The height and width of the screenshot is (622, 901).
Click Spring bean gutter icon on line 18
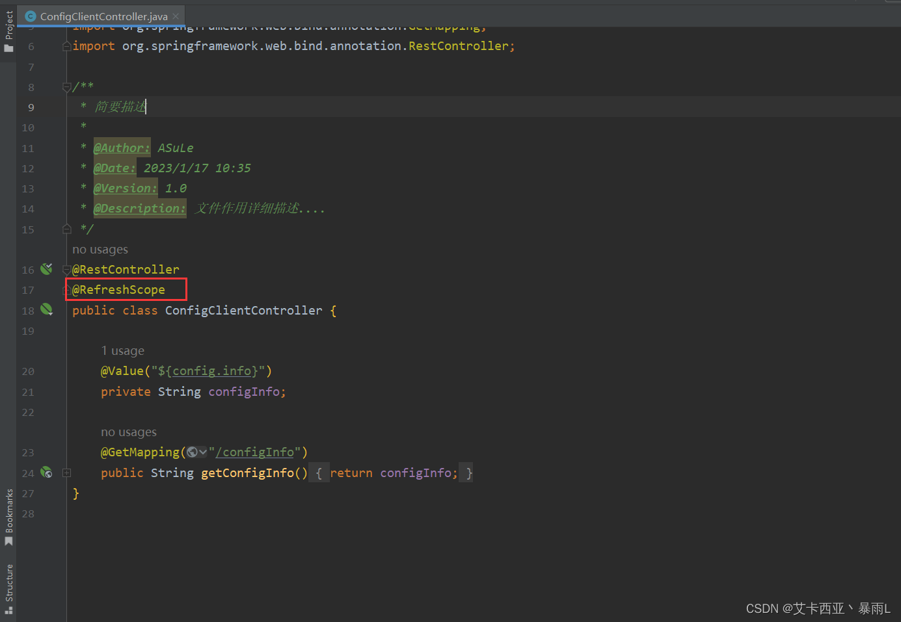46,309
